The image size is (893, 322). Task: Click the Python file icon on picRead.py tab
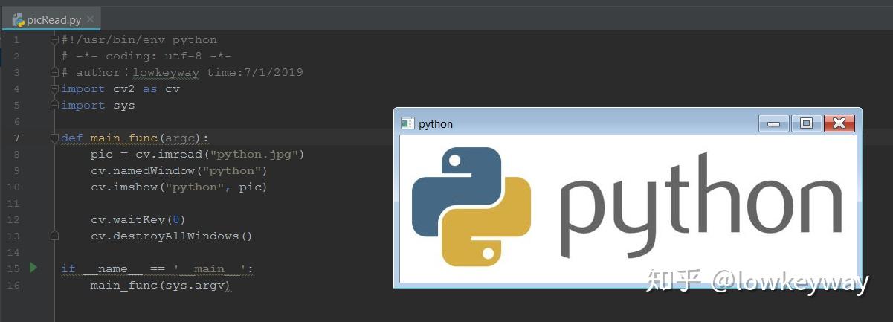[x=18, y=19]
